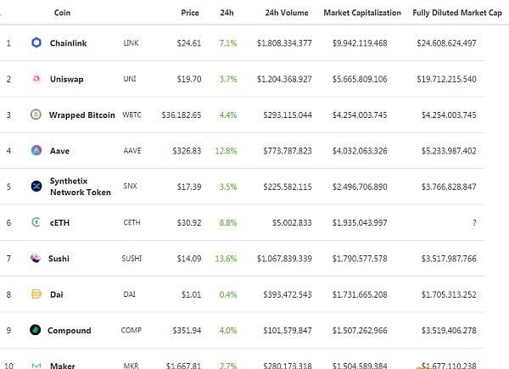This screenshot has width=509, height=369.
Task: Click the Synthetix Network Token icon
Action: point(36,186)
